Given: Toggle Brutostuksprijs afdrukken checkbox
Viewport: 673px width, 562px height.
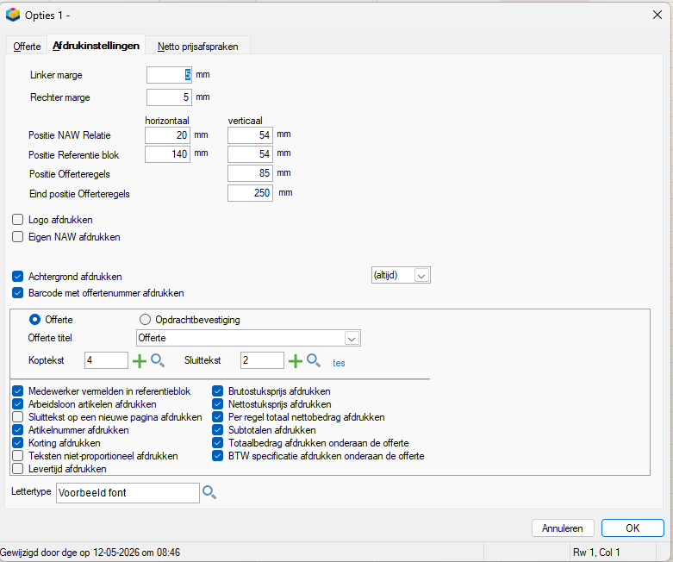Looking at the screenshot, I should click(x=218, y=391).
